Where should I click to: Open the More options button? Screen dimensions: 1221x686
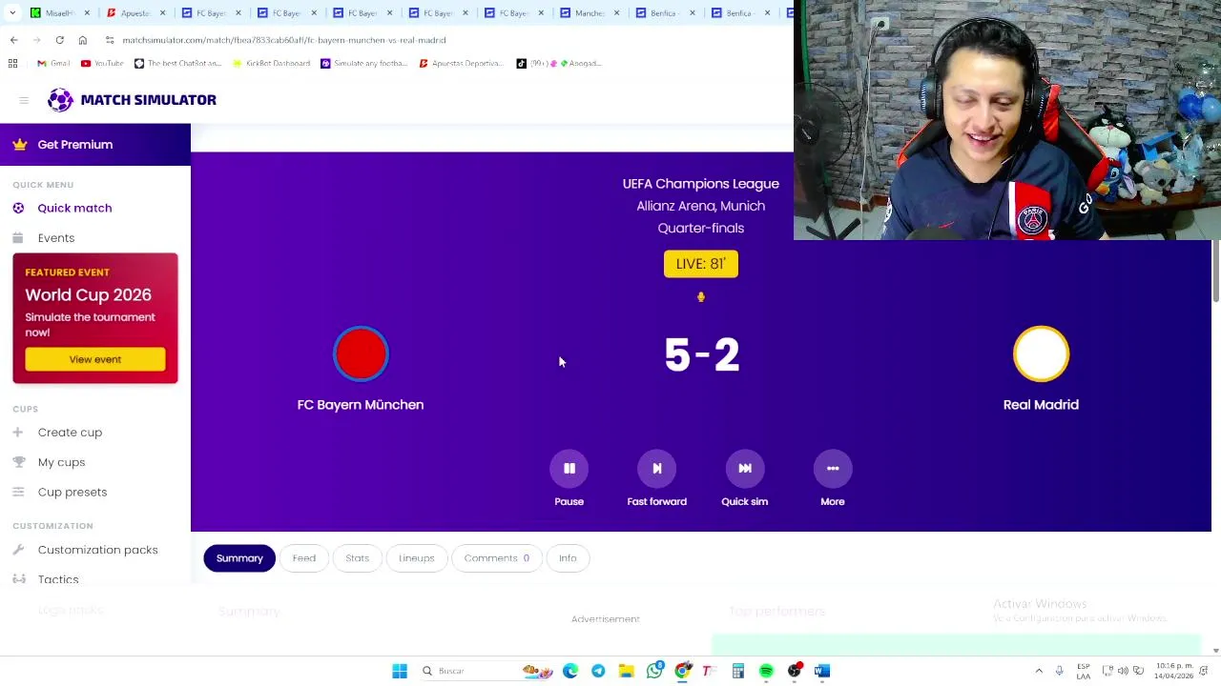point(833,468)
